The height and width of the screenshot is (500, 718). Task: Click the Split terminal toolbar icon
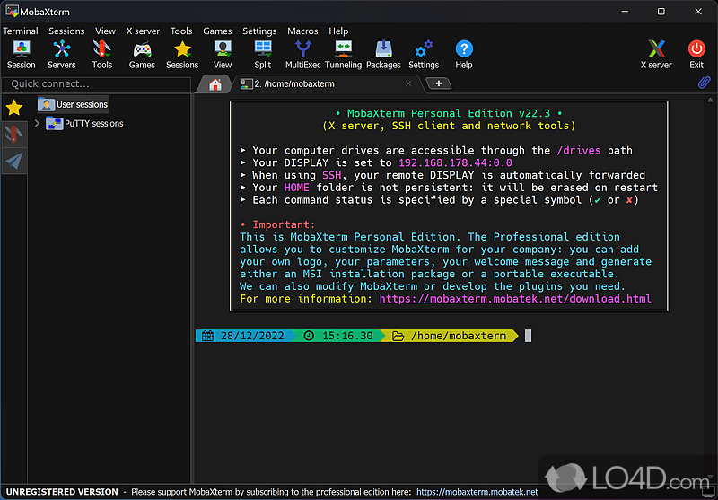pos(263,54)
